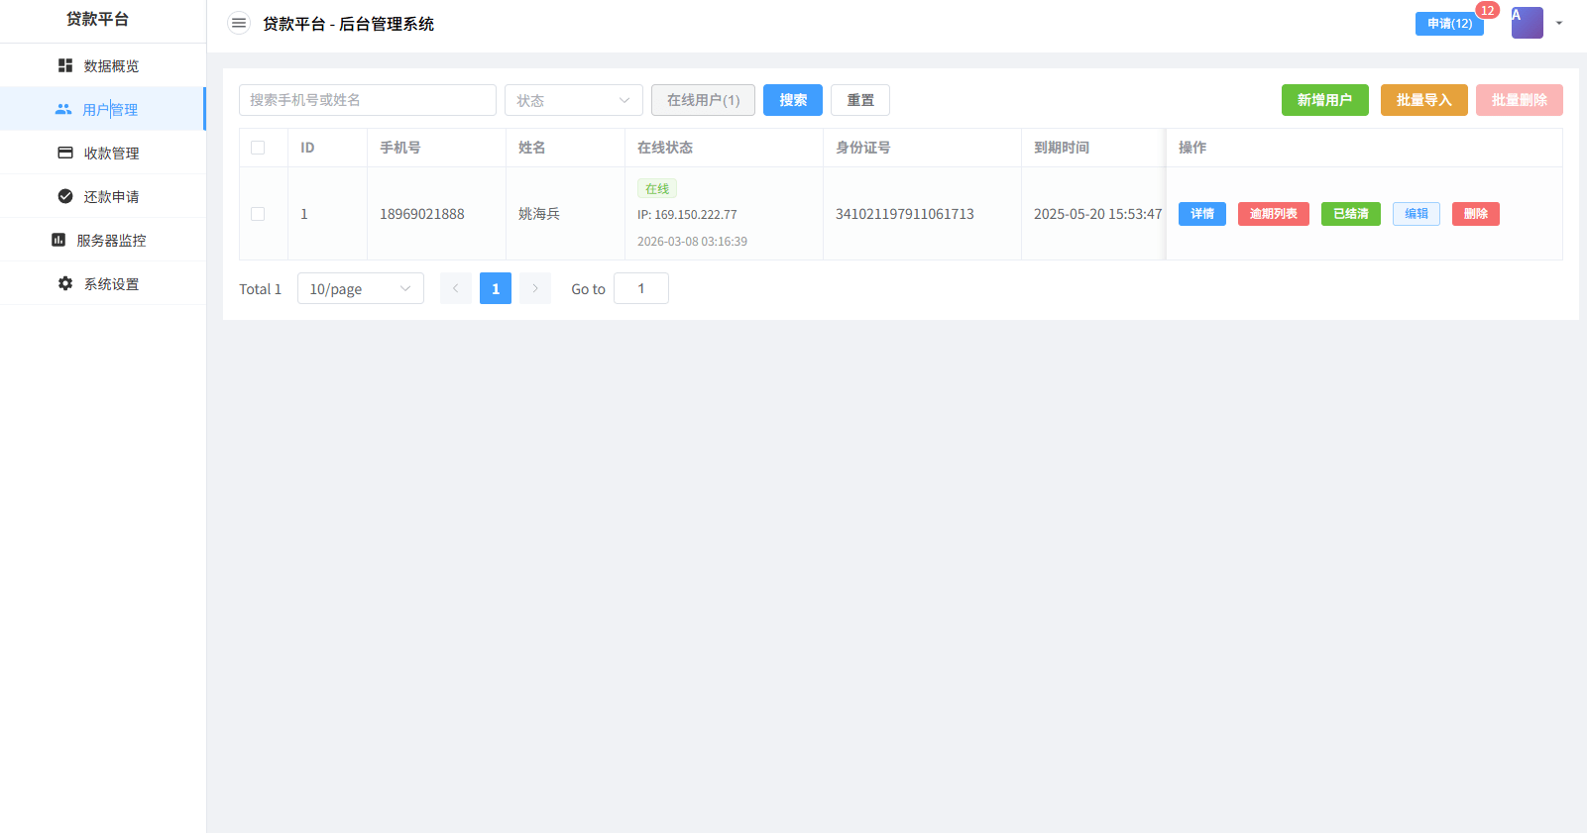This screenshot has width=1587, height=833.
Task: Click the hamburger menu collapse icon
Action: click(239, 24)
